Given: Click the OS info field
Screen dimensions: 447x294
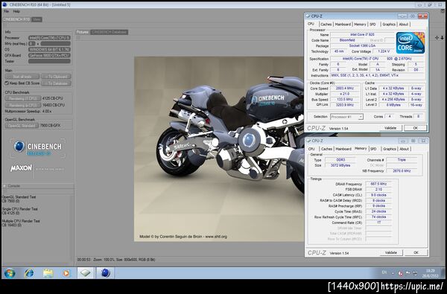Looking at the screenshot, I should pos(49,50).
